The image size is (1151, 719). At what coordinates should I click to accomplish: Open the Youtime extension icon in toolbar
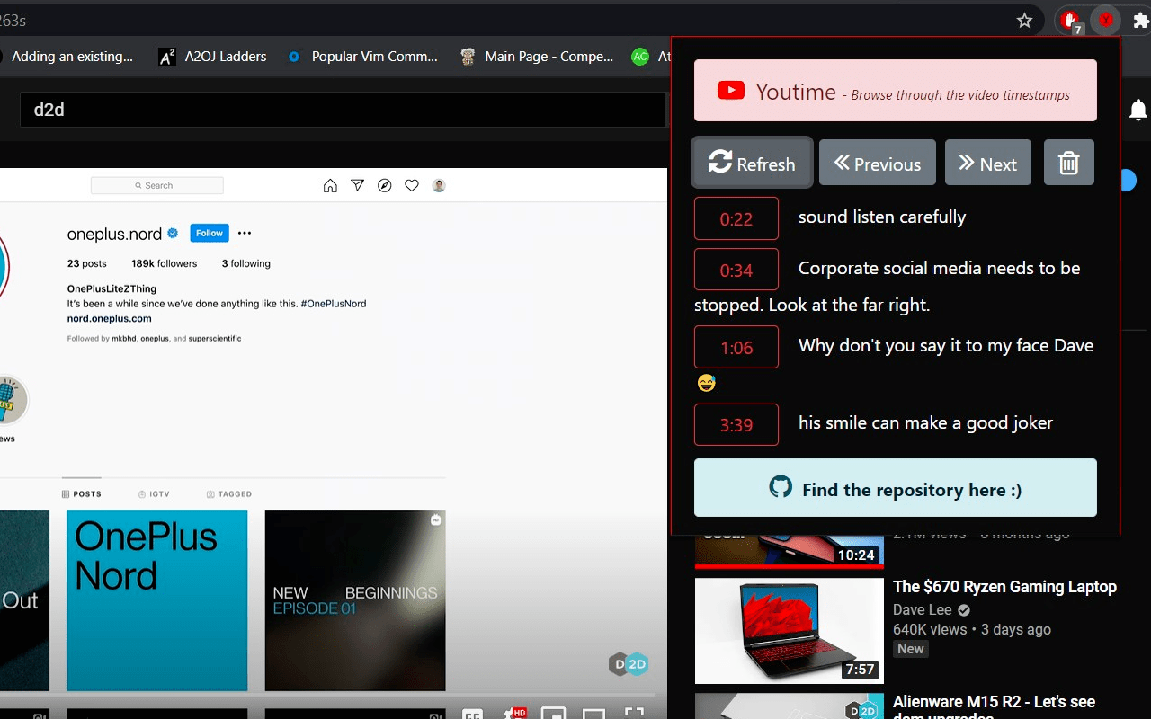(1106, 20)
